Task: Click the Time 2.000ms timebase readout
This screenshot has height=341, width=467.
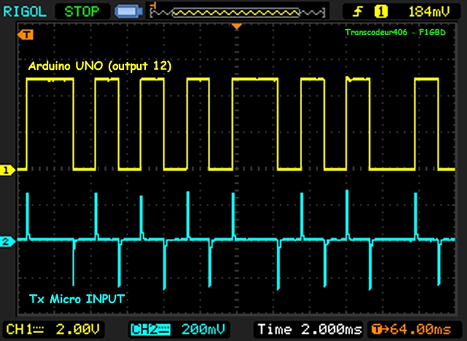Action: [x=309, y=329]
